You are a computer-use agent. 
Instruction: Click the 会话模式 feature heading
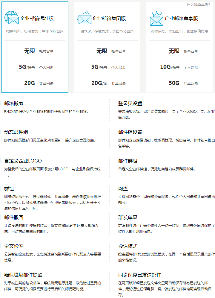(128, 246)
